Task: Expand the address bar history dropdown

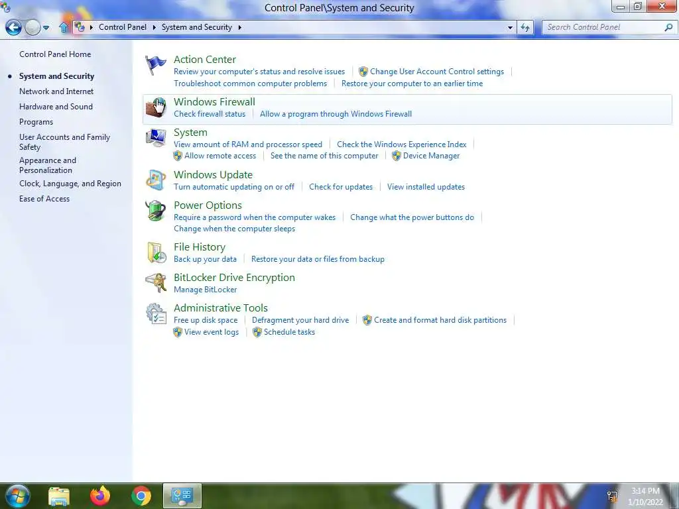Action: point(510,27)
